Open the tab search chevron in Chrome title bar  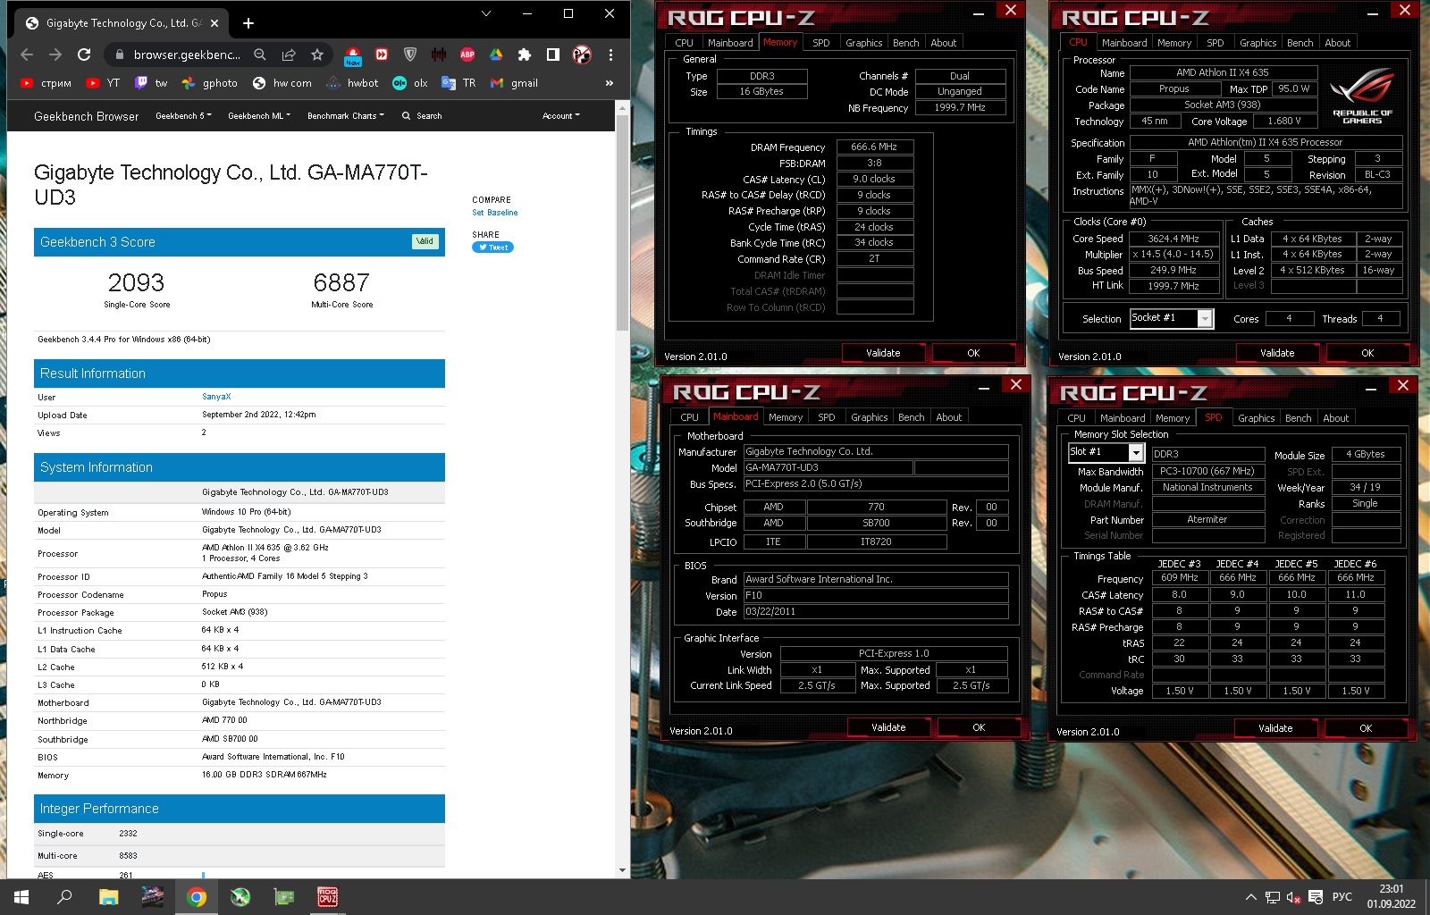[485, 13]
